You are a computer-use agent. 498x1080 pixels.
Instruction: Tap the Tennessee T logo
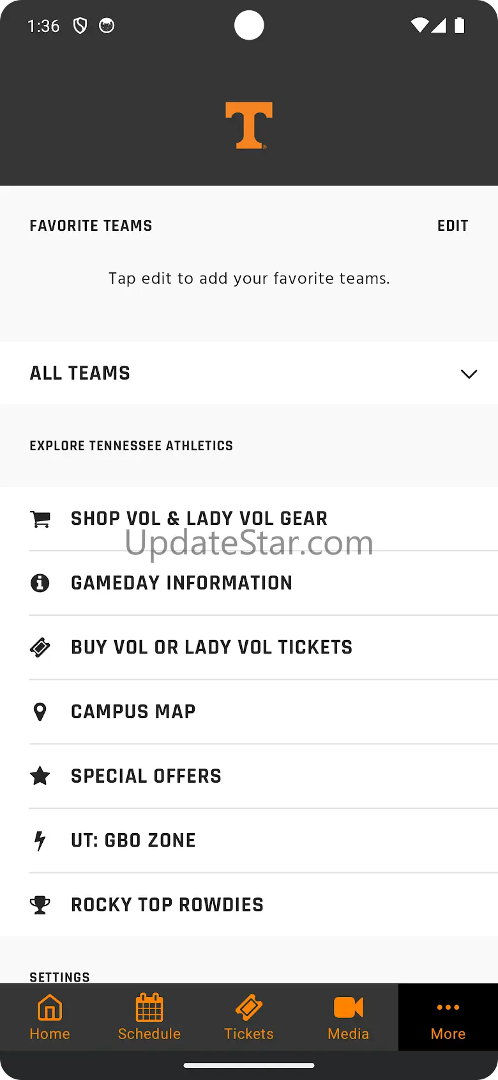tap(249, 125)
